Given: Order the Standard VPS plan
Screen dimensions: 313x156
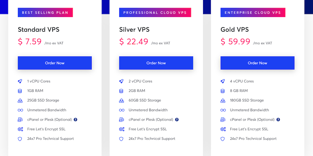Looking at the screenshot, I should tap(55, 63).
